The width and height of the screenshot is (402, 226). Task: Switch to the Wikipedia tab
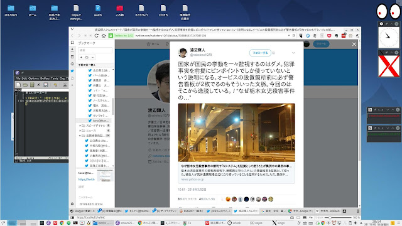(328, 211)
